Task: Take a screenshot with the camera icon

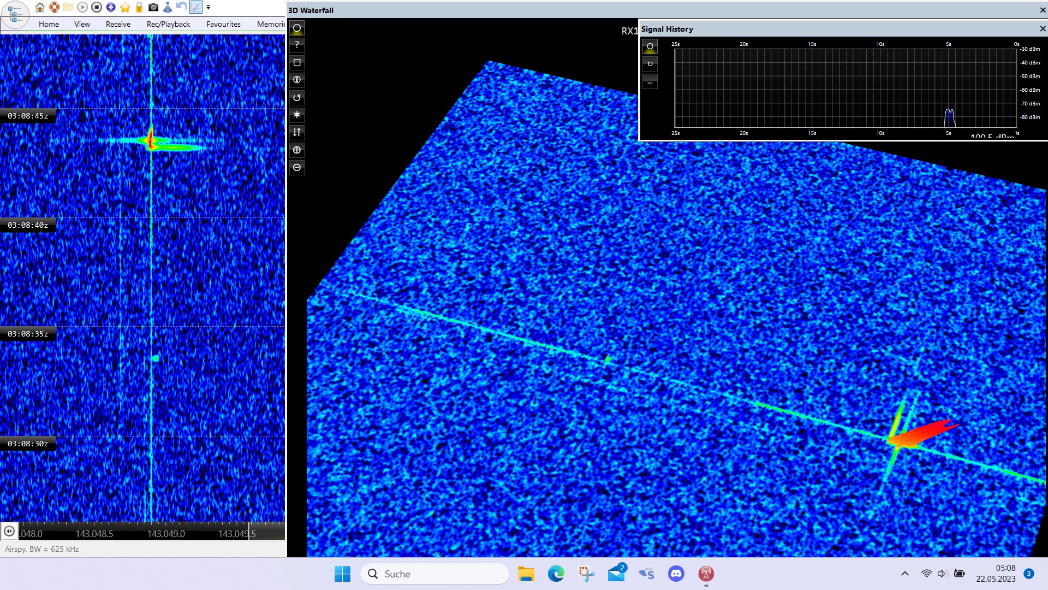Action: [x=153, y=7]
